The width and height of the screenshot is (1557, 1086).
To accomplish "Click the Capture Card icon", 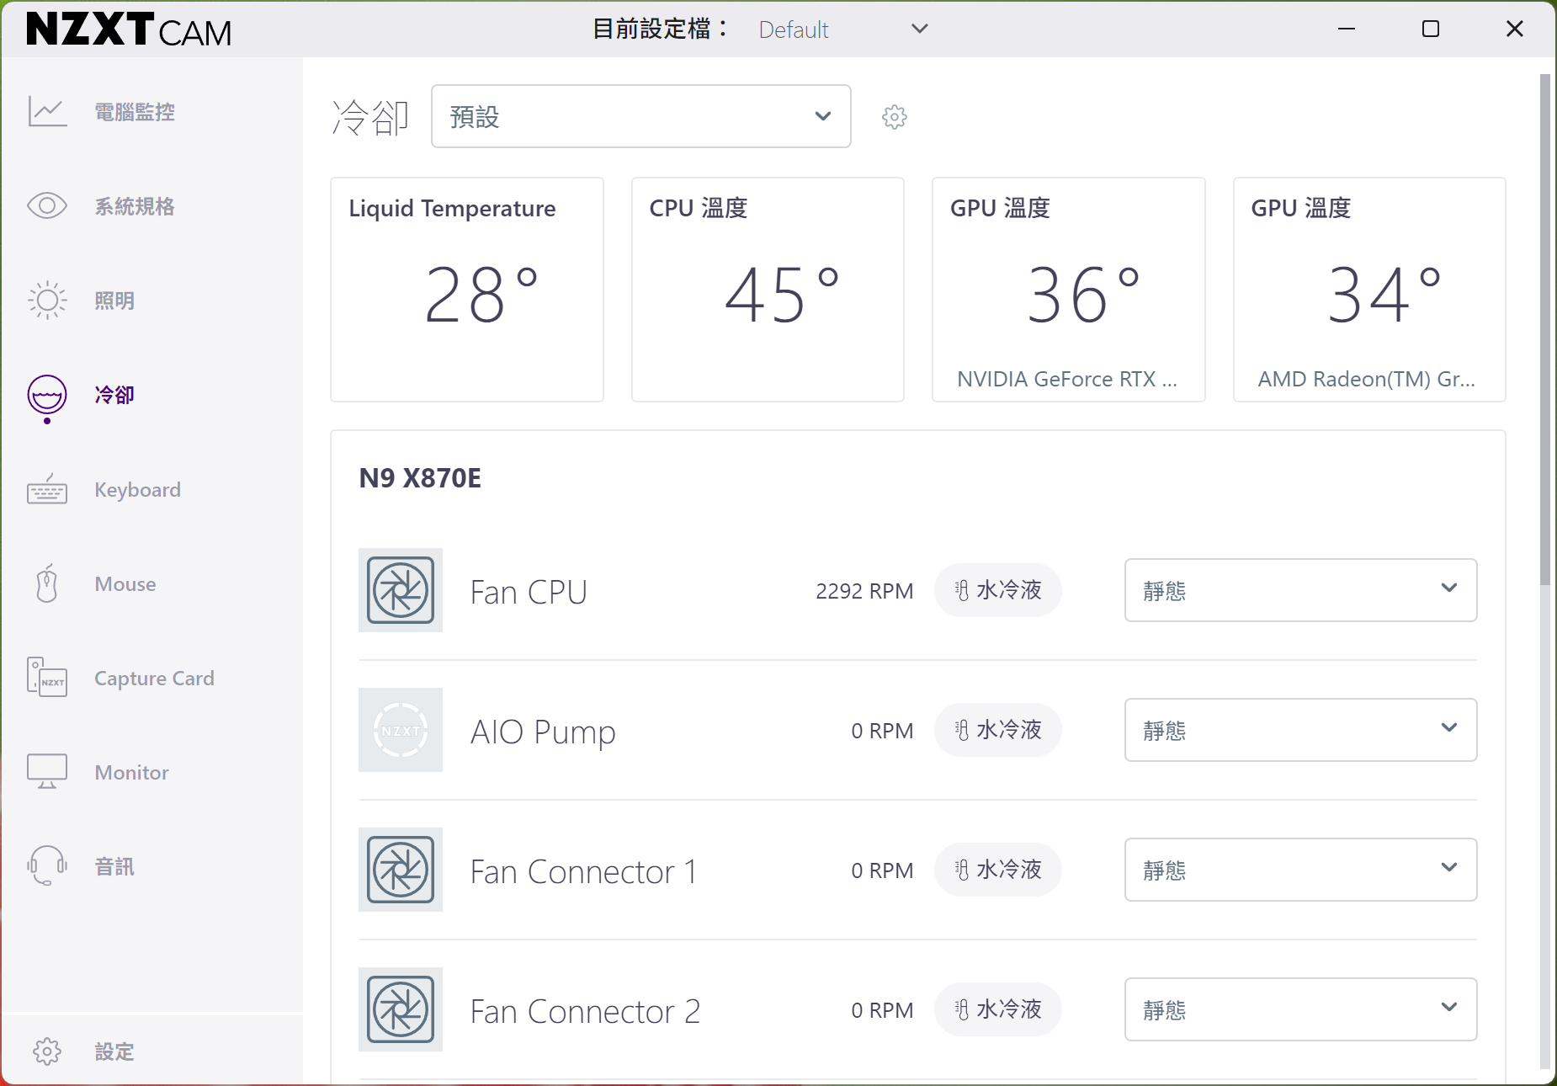I will coord(47,678).
